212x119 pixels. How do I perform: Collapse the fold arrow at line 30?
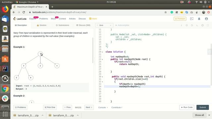(x=102, y=77)
